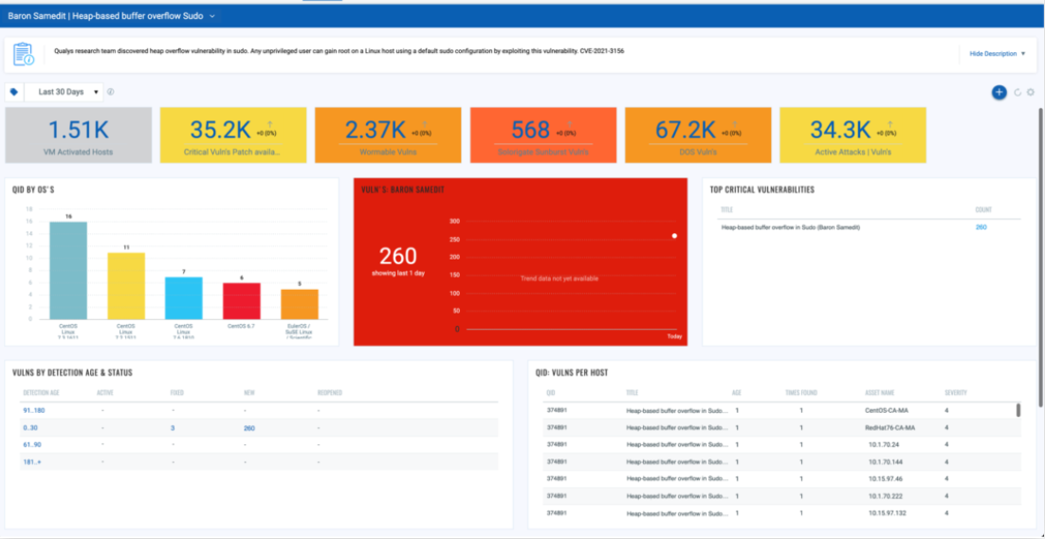
Task: Click the 260 count link in Top Critical Vulnerabilities
Action: point(981,227)
